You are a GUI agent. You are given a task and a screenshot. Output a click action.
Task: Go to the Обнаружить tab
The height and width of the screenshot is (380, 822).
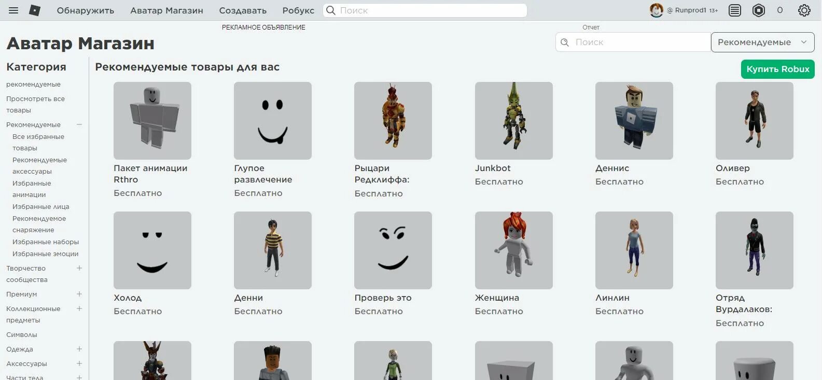[x=86, y=10]
